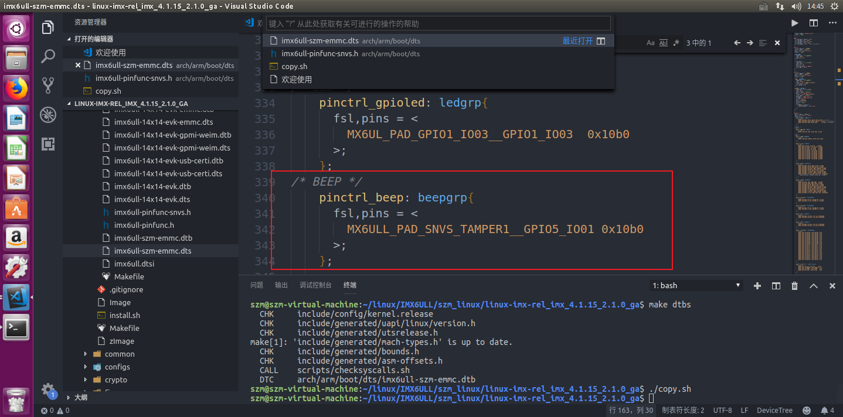Toggle Match Whole Word in find widget
This screenshot has width=843, height=417.
(x=664, y=43)
